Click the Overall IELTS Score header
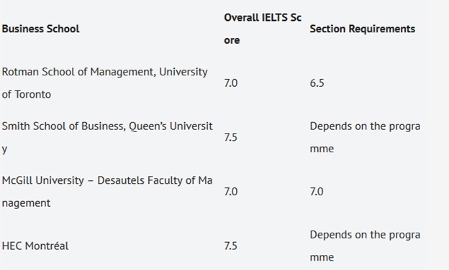The image size is (449, 270). point(263,29)
